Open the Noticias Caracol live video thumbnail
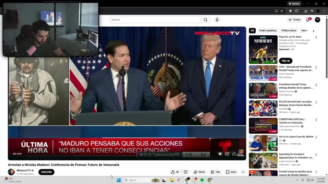 click(263, 91)
